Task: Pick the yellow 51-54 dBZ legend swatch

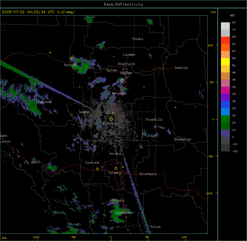Action: point(225,62)
